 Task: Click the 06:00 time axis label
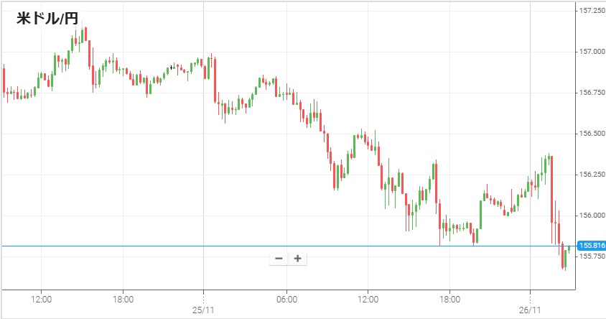click(x=286, y=298)
